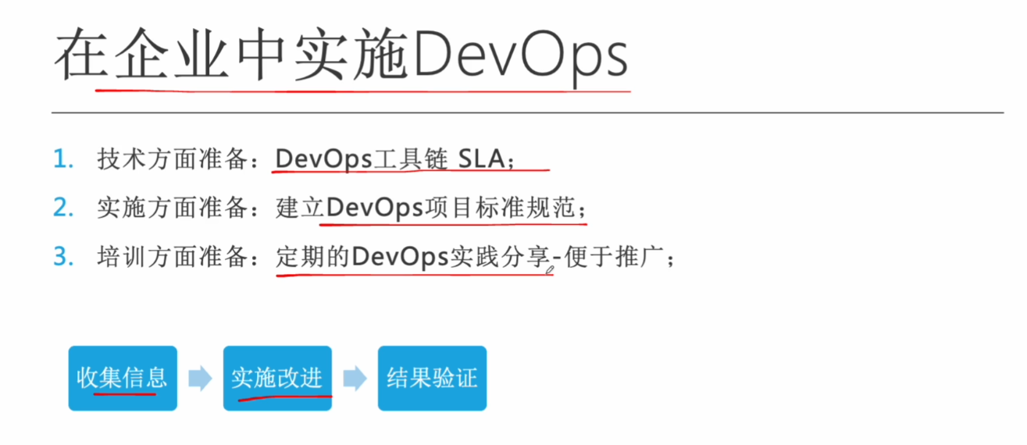The width and height of the screenshot is (1027, 445).
Task: Click the 结果验证 box
Action: tap(432, 379)
